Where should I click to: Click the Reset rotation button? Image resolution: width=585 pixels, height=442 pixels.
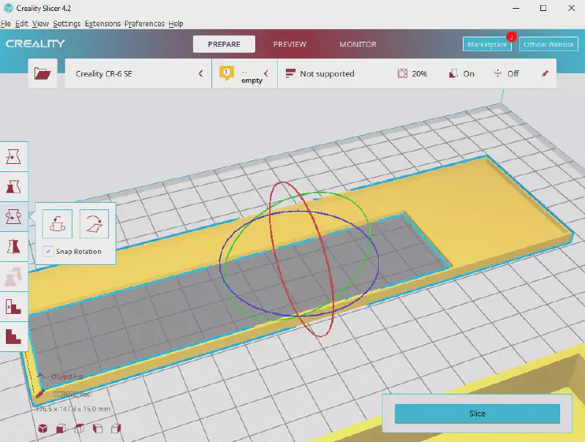coord(57,223)
